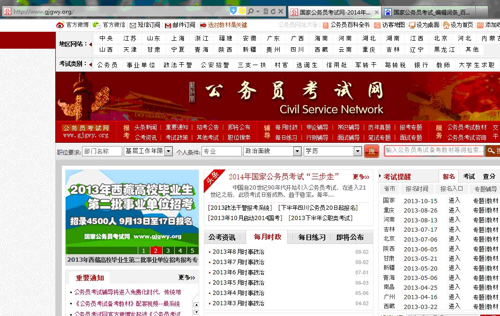Click the 公务员百科全书 book icon
Screen dimensions: 500x316
(x=325, y=25)
